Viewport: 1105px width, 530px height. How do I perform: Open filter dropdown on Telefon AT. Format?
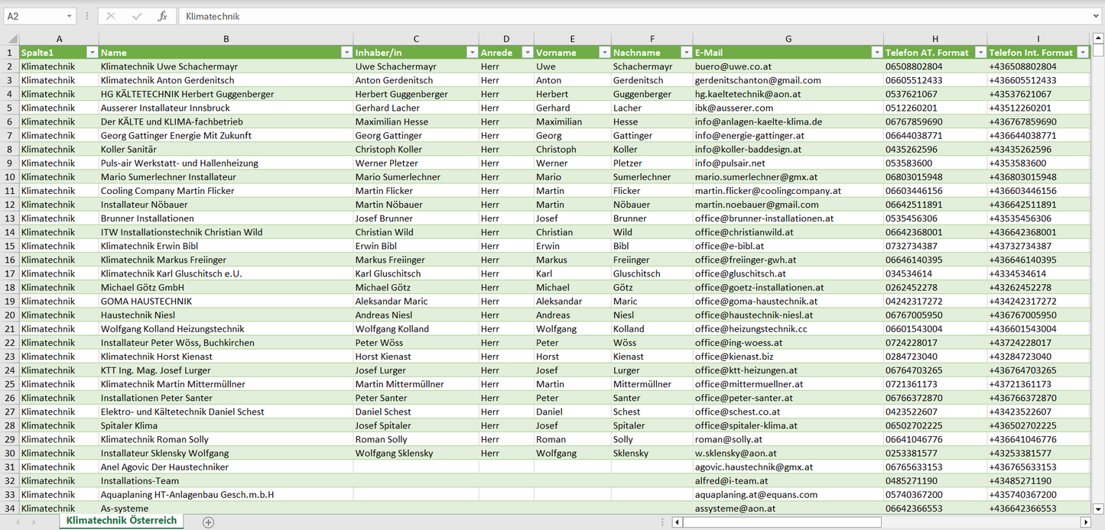(979, 53)
